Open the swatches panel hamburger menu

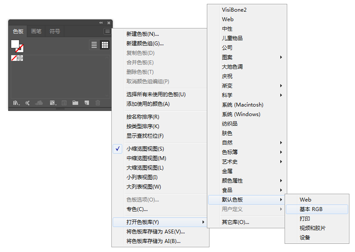pyautogui.click(x=107, y=31)
